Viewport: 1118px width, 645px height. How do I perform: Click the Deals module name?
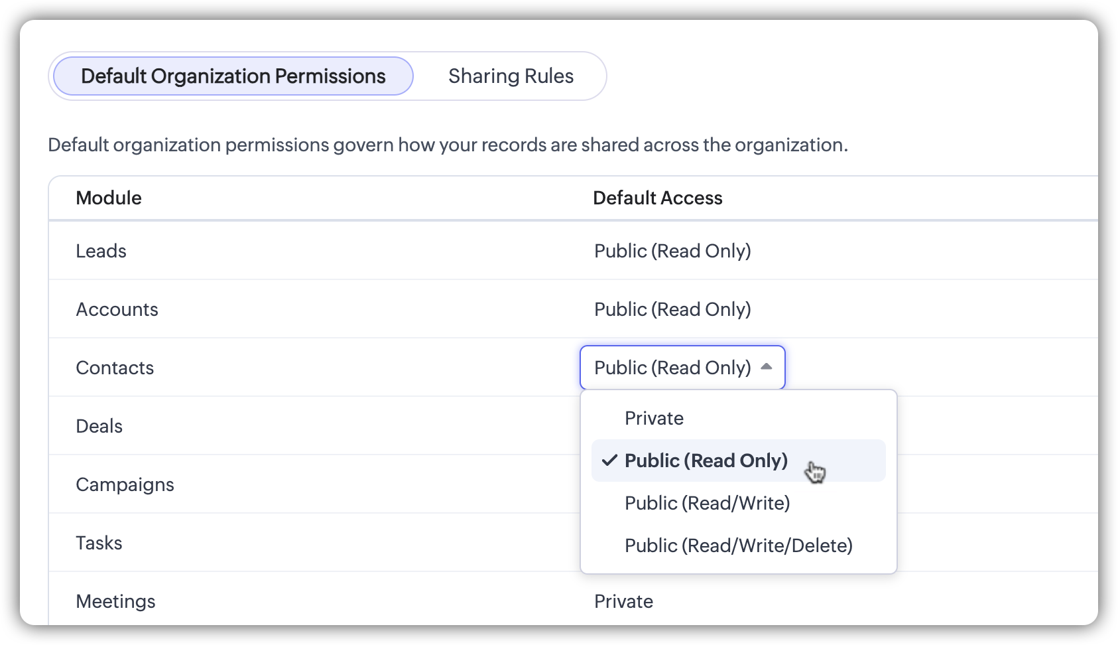click(99, 426)
